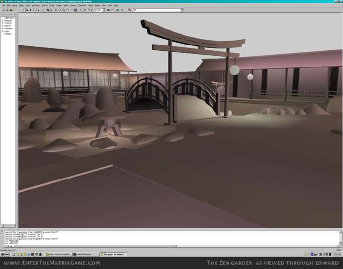The height and width of the screenshot is (269, 343).
Task: Click the tree panel horizontal scrollbar
Action: pyautogui.click(x=8, y=226)
